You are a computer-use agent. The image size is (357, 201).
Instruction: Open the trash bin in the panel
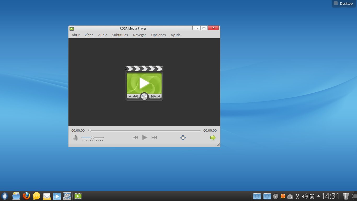click(346, 196)
